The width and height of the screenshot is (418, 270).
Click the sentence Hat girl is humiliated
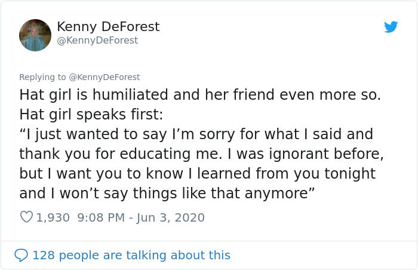coord(200,95)
